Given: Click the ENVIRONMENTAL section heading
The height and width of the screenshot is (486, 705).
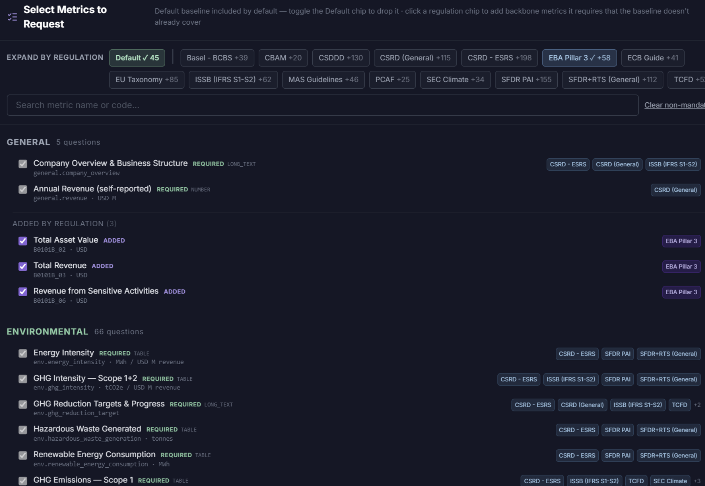Looking at the screenshot, I should coord(47,332).
